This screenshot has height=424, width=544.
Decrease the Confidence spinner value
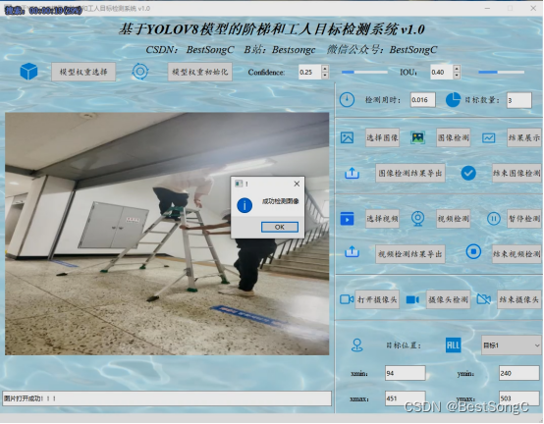pyautogui.click(x=325, y=76)
